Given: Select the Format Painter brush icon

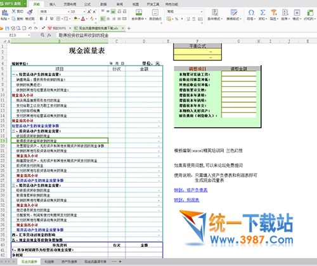Looking at the screenshot, I should (30, 12).
